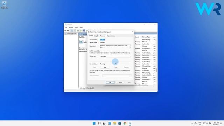
Task: Open the notifications bell in system tray
Action: [221, 123]
